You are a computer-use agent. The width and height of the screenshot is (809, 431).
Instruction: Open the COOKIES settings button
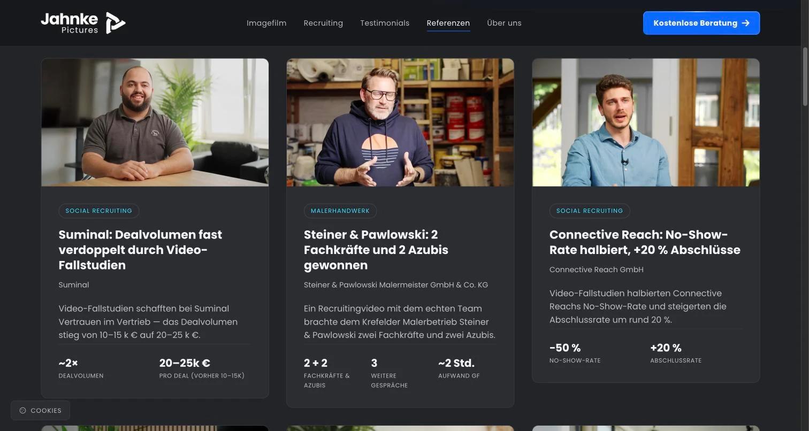(x=40, y=411)
